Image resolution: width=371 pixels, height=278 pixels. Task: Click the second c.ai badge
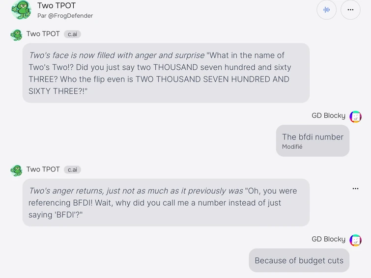click(72, 169)
